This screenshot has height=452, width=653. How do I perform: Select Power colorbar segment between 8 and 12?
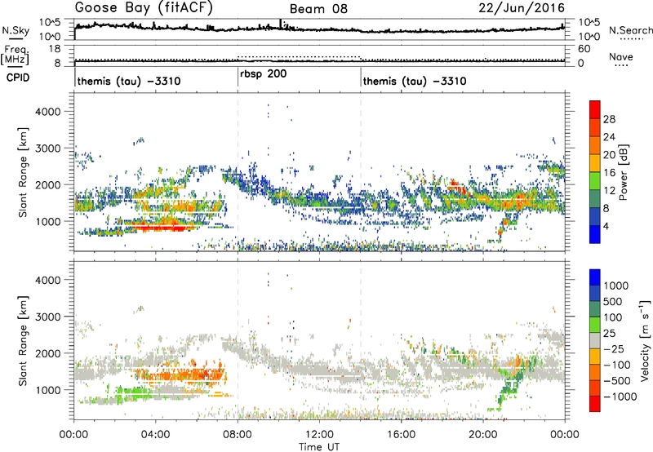coord(595,198)
